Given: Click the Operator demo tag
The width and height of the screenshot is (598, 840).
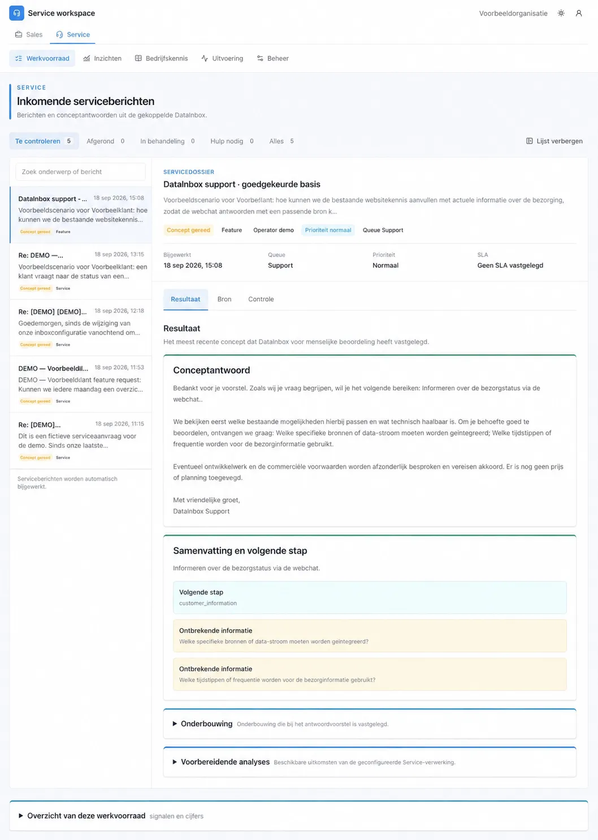Looking at the screenshot, I should point(274,230).
